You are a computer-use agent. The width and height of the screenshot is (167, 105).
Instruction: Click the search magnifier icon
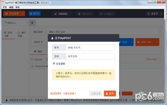pyautogui.click(x=6, y=22)
